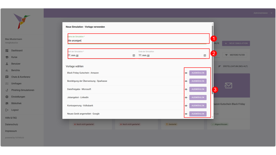Image resolution: width=276 pixels, height=155 pixels.
Task: Preview the Kontosperrung - Volksbank template
Action: click(x=186, y=105)
